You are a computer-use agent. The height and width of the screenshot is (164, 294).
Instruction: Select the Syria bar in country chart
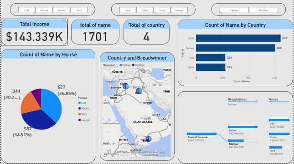click(238, 38)
